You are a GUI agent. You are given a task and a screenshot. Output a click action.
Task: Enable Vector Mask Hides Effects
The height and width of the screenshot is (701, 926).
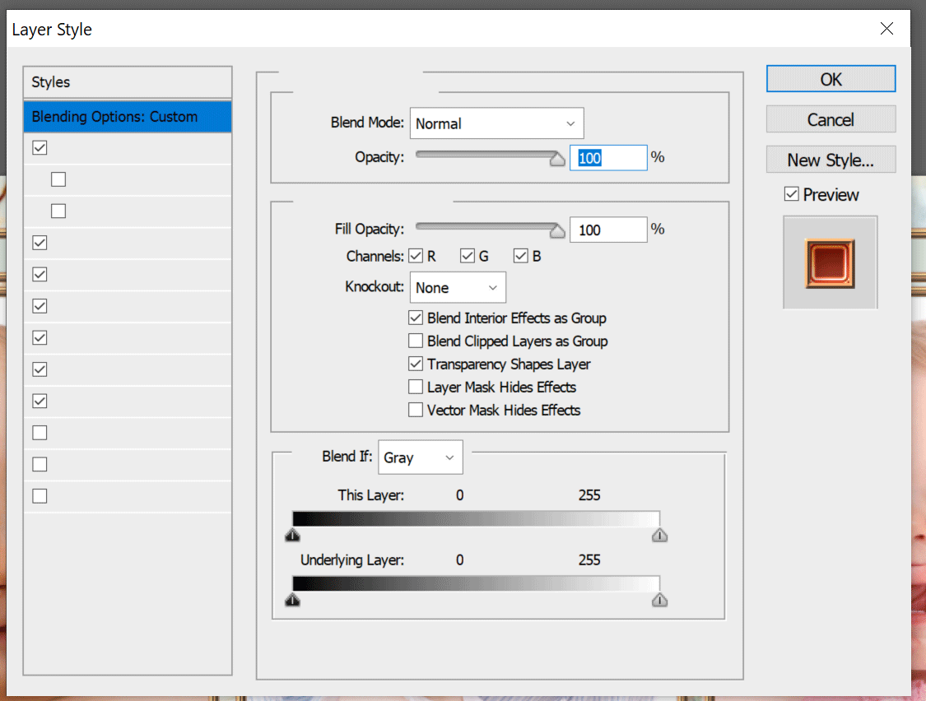pos(416,410)
